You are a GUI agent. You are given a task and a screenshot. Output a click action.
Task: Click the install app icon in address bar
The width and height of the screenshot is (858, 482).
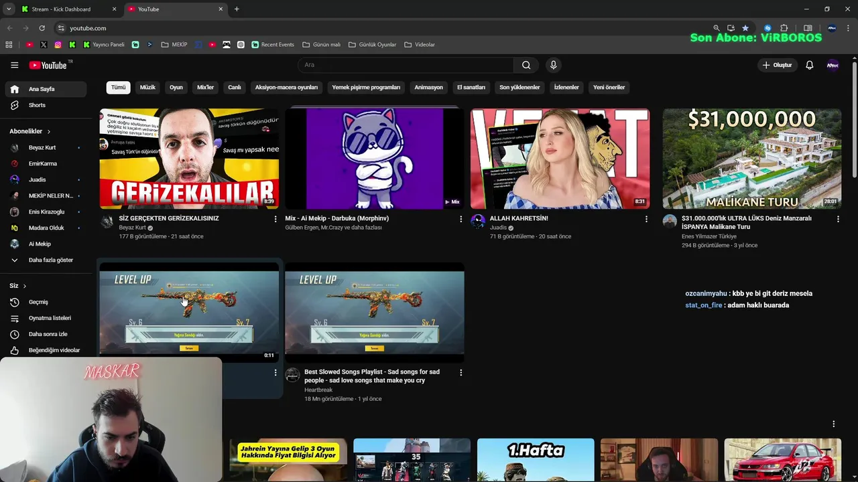731,28
